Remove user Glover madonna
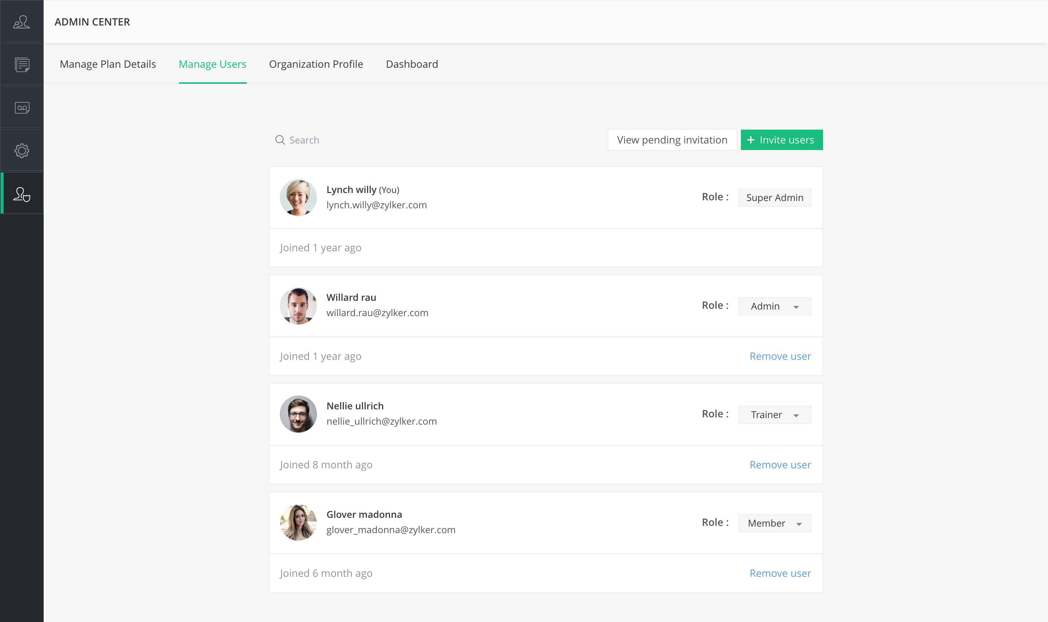The height and width of the screenshot is (622, 1048). pyautogui.click(x=780, y=573)
